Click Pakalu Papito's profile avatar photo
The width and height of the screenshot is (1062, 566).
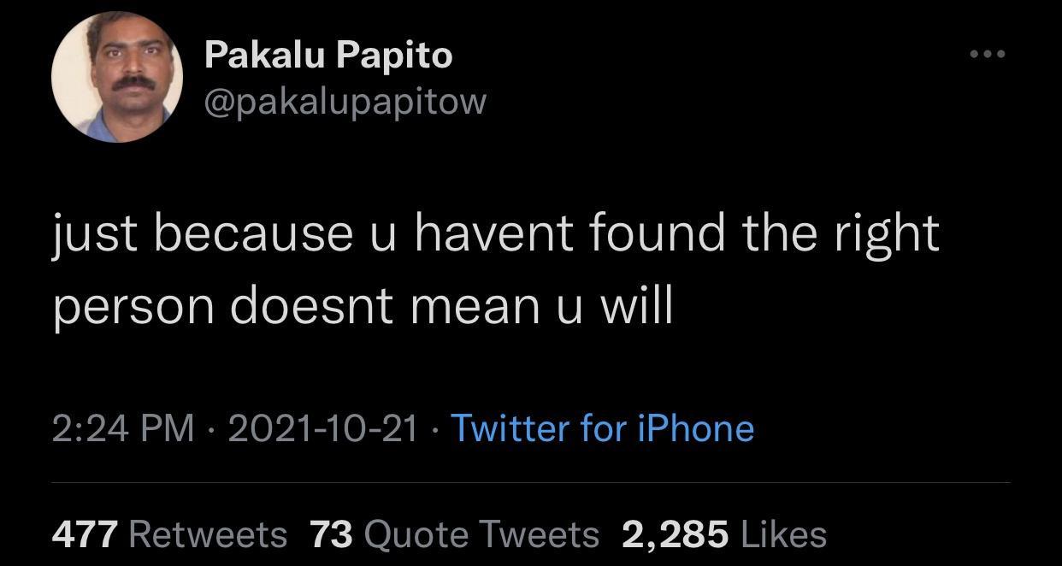[117, 77]
